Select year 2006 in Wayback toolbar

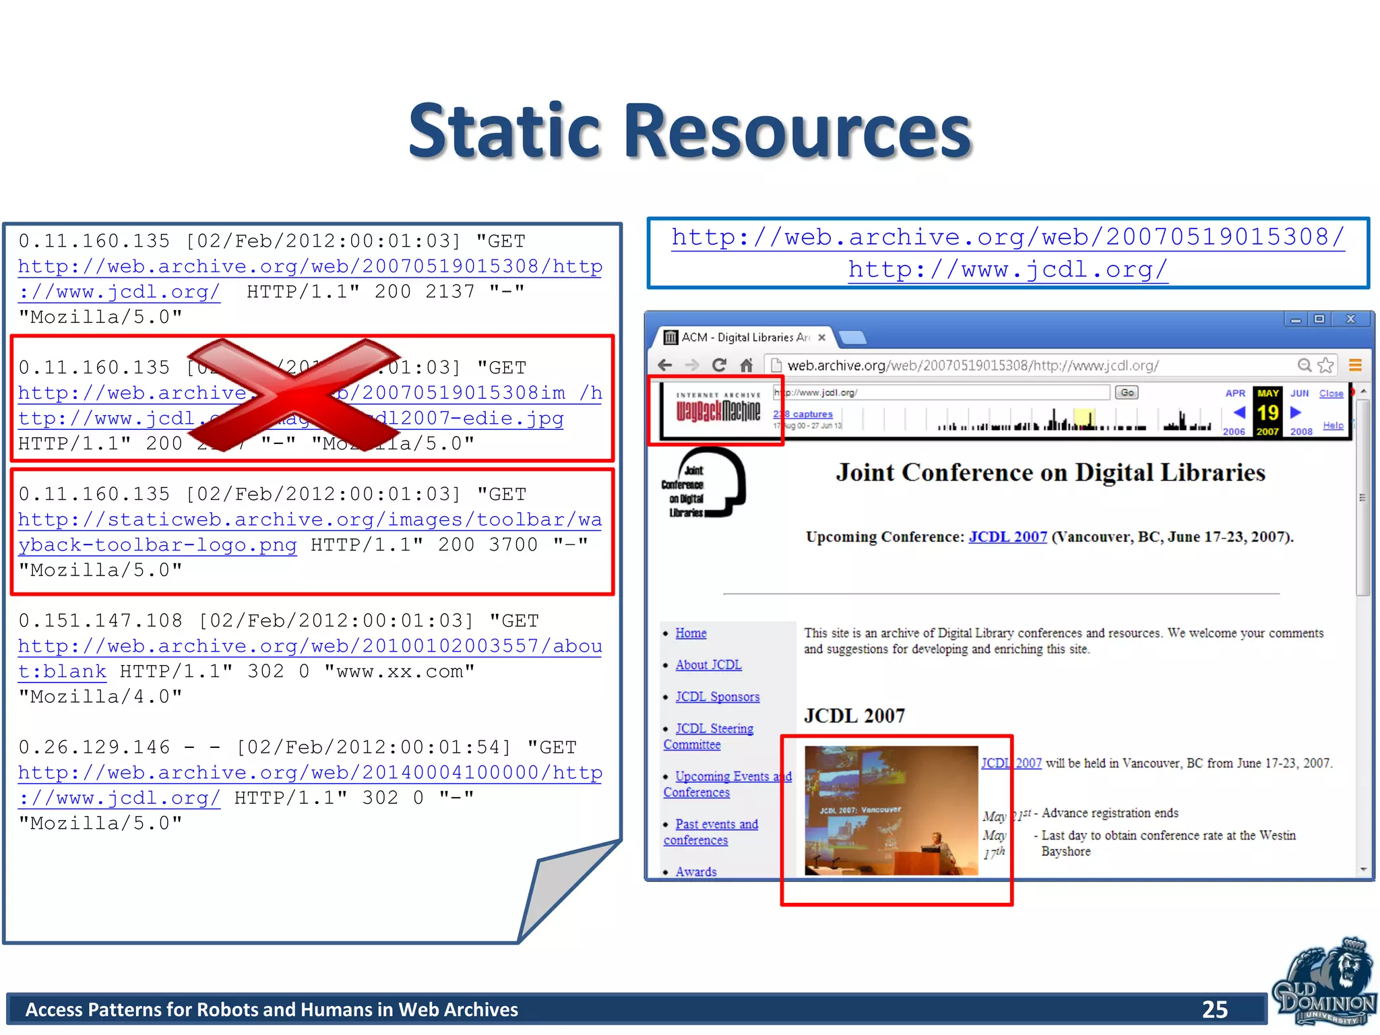(1234, 431)
